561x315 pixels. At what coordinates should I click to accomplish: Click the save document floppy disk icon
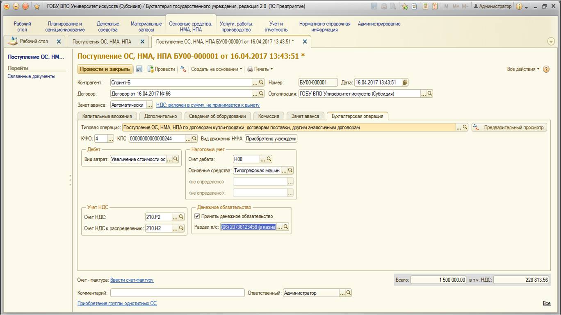point(139,69)
